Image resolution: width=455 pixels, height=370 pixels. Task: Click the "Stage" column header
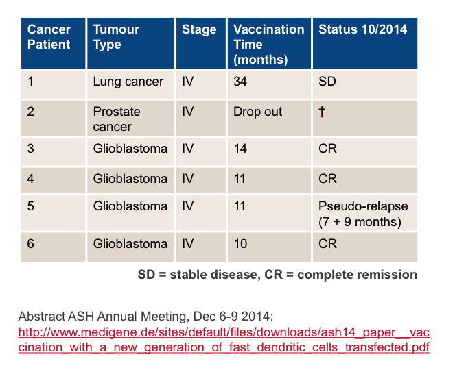click(x=199, y=29)
